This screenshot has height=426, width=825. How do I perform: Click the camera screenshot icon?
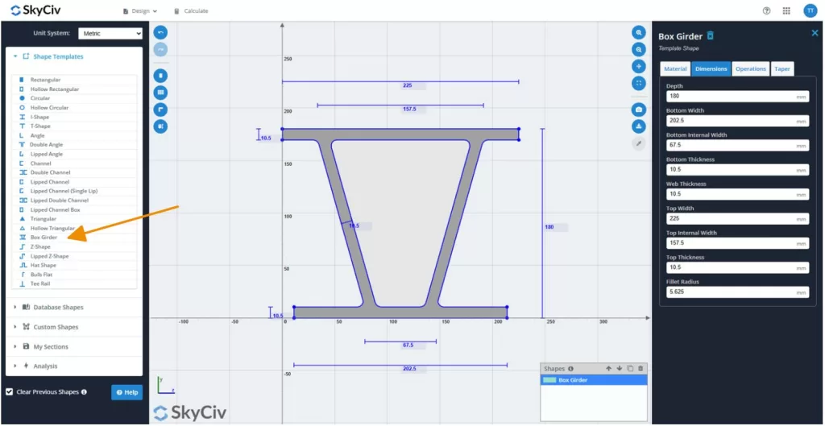tap(639, 110)
